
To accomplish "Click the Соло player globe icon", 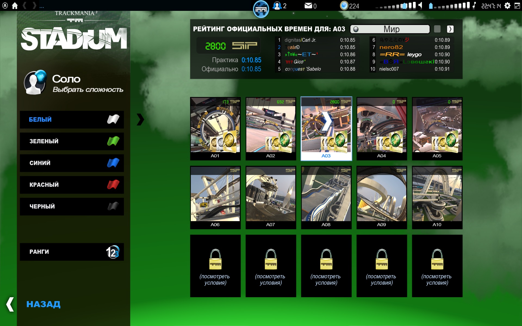I will 35,82.
